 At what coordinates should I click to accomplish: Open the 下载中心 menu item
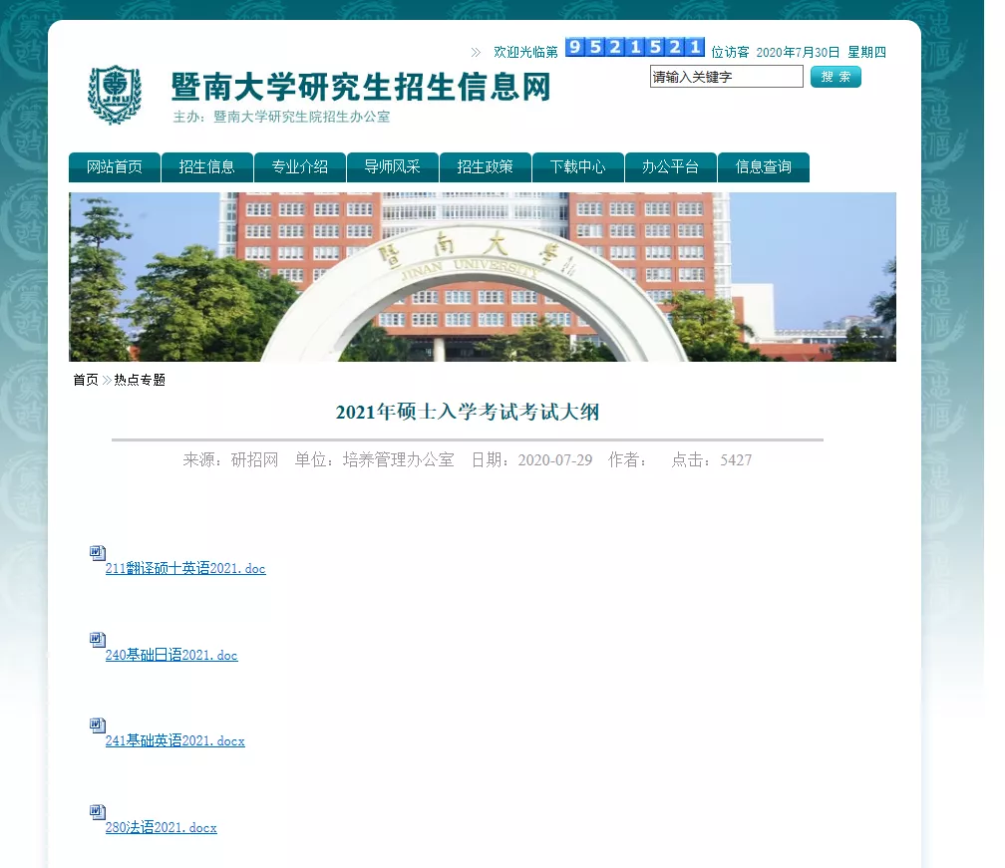pyautogui.click(x=577, y=167)
